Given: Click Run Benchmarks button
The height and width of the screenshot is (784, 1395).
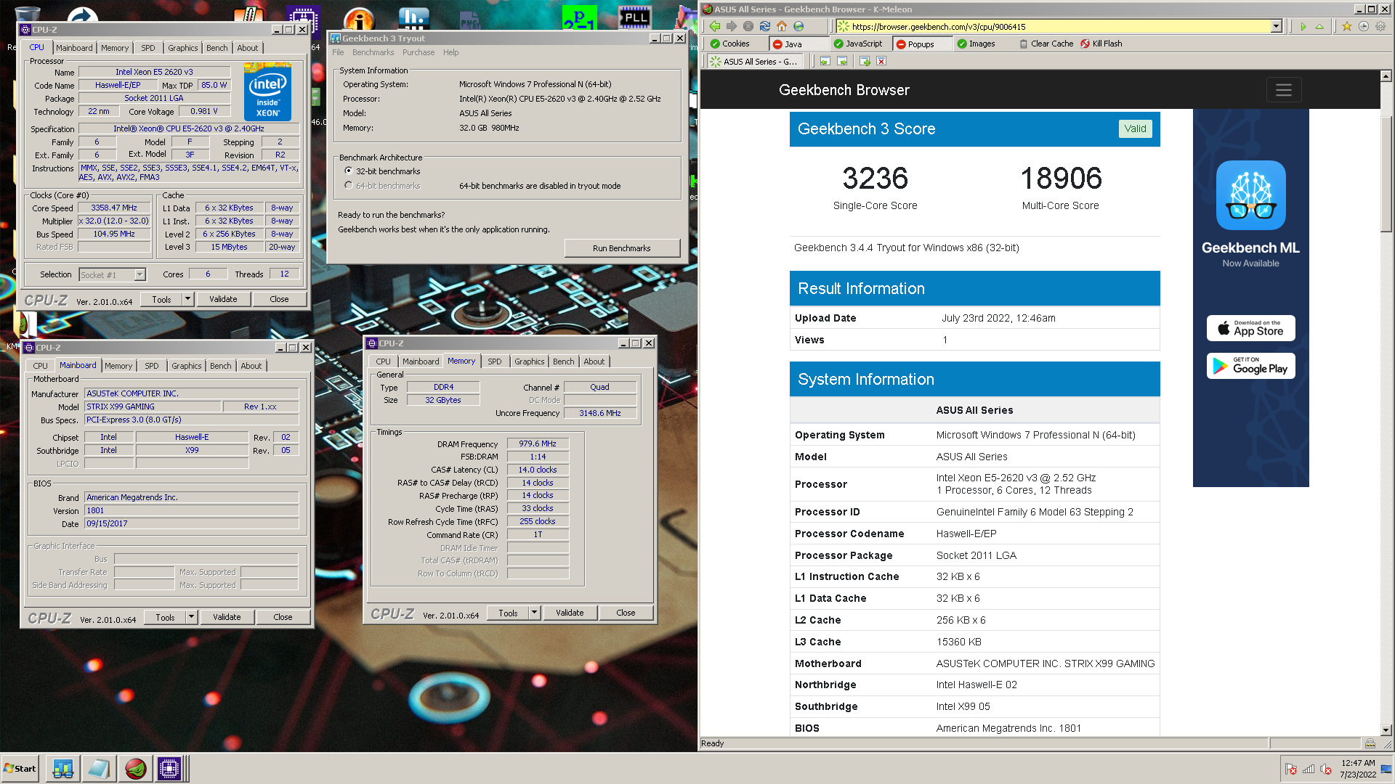Looking at the screenshot, I should 622,248.
